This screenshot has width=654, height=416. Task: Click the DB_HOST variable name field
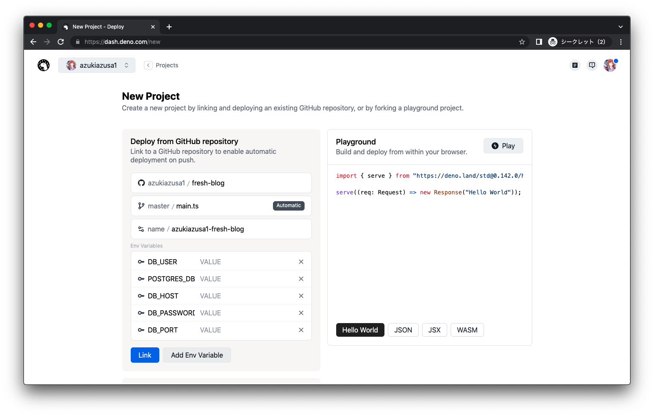point(171,296)
